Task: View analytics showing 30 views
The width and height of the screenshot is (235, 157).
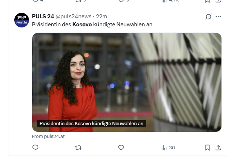Action: click(168, 148)
